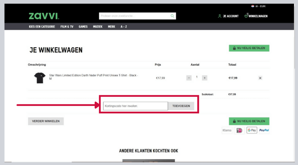Focus the Kortingscode discount code field

click(x=135, y=106)
